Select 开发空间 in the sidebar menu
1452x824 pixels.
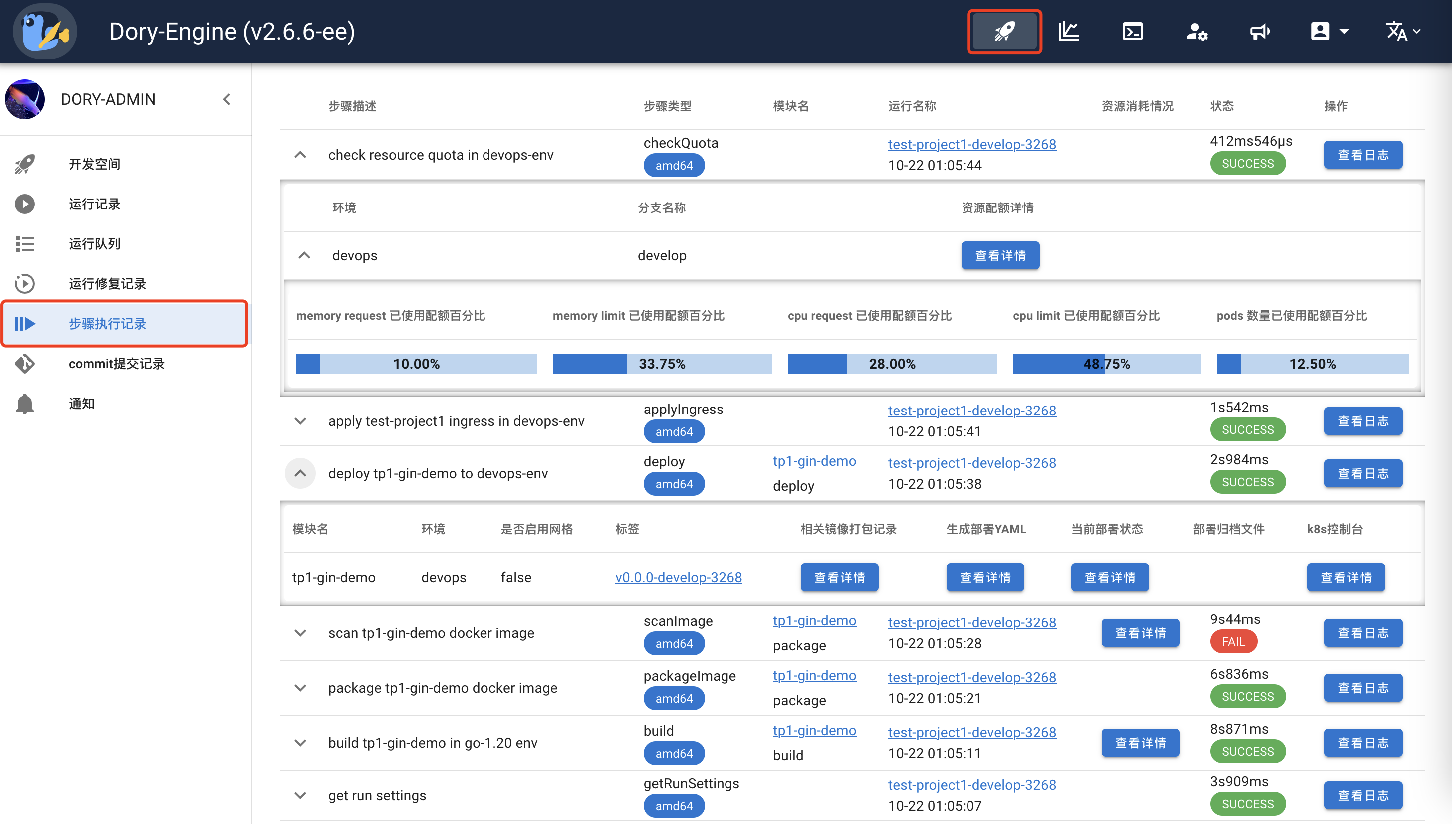coord(94,164)
